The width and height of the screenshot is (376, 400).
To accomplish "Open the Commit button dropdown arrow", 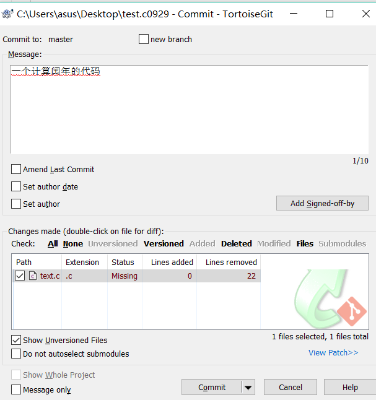I will 248,388.
